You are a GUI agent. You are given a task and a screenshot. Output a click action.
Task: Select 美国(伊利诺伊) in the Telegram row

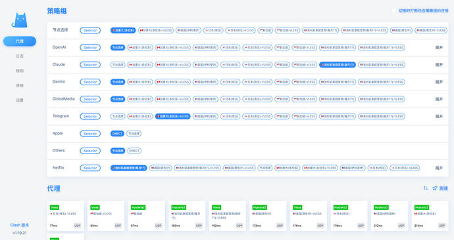pyautogui.click(x=205, y=117)
